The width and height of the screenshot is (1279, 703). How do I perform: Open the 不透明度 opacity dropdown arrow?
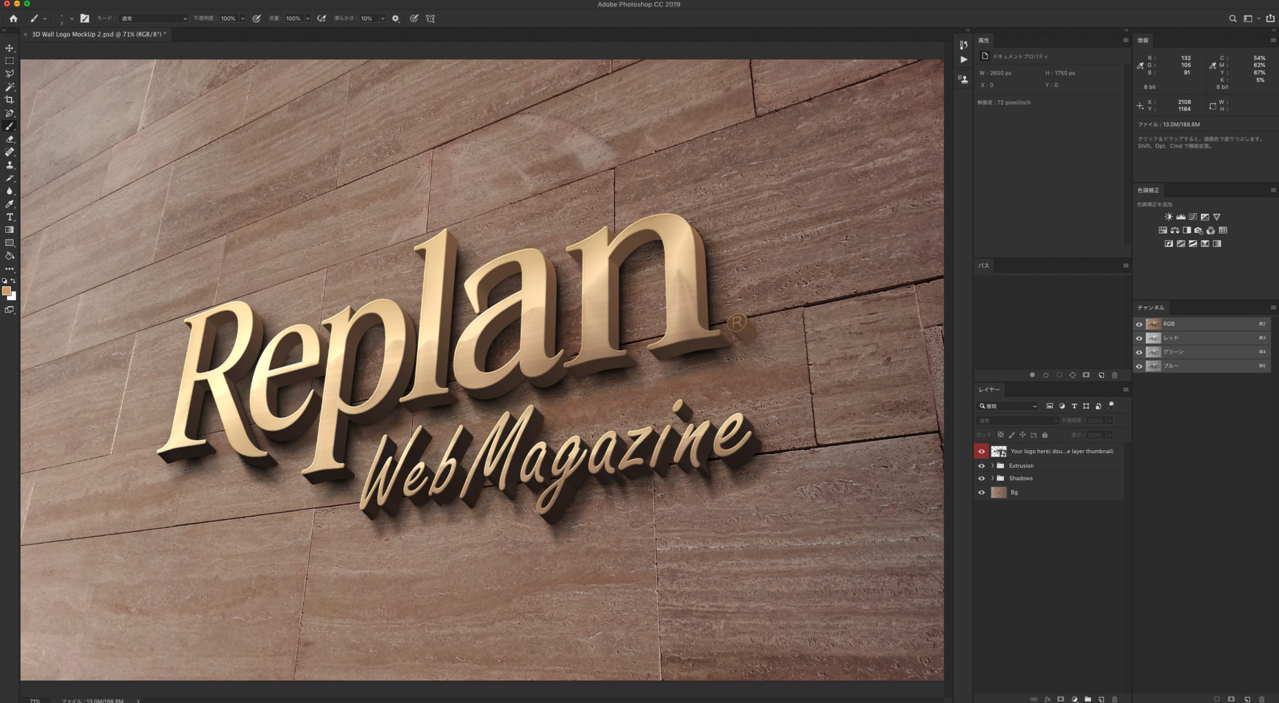click(x=243, y=19)
